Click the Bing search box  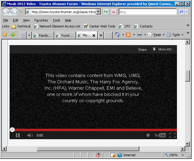point(148,12)
